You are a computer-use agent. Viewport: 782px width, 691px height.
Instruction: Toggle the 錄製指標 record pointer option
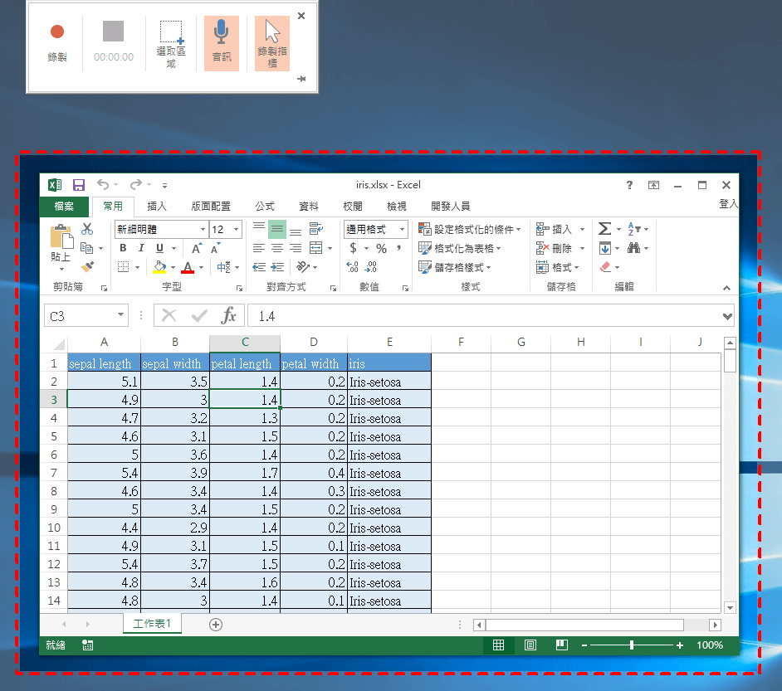272,42
